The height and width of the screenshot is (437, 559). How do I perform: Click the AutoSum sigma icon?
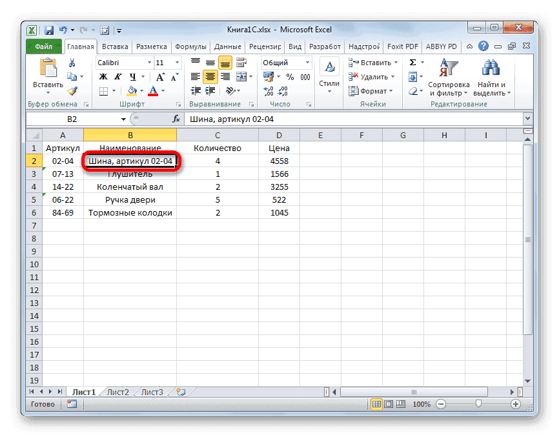(x=411, y=63)
